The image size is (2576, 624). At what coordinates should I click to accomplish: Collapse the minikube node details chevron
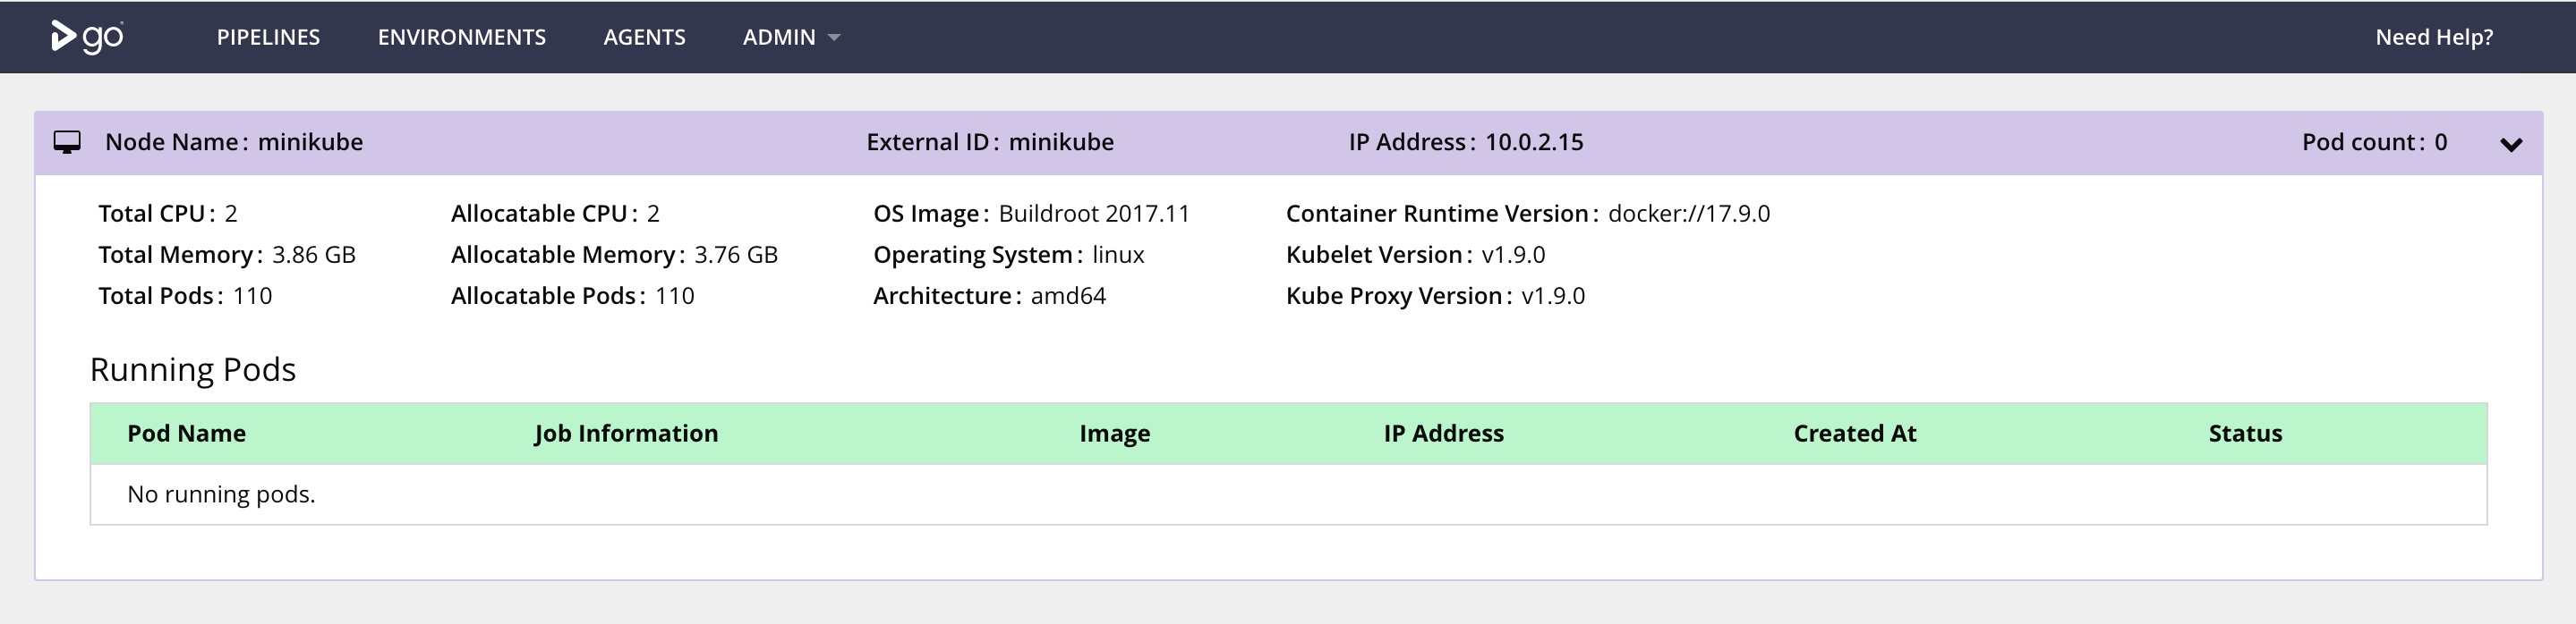[x=2510, y=145]
